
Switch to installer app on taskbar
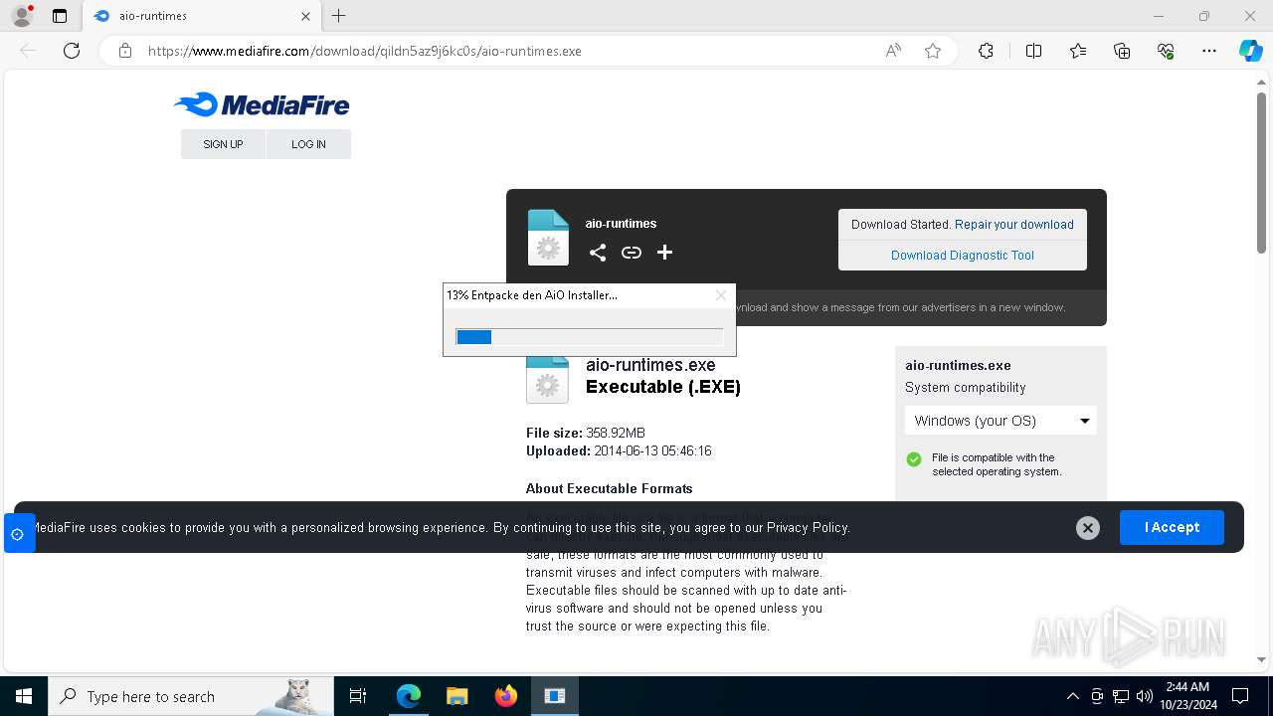[555, 696]
